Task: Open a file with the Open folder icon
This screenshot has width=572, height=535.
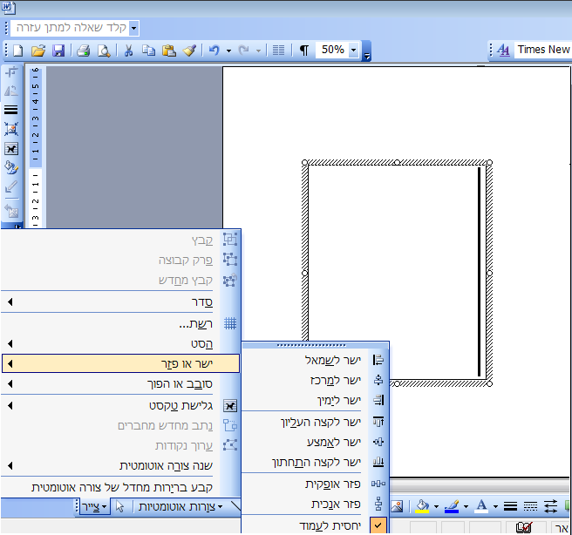Action: tap(38, 51)
